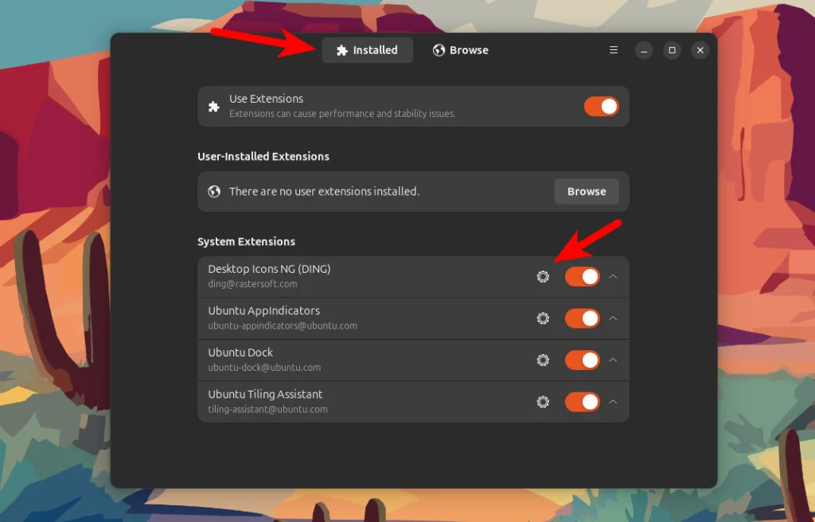Screen dimensions: 815x522
Task: Click the puzzle icon on the Installed tab
Action: 342,49
